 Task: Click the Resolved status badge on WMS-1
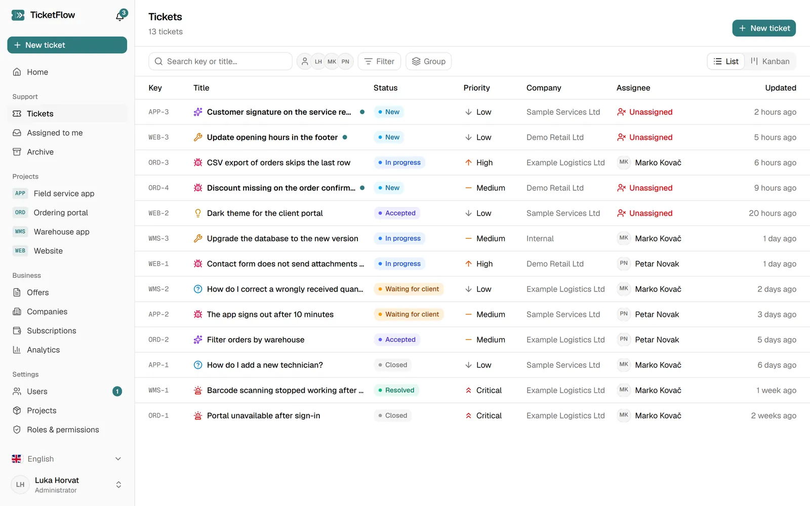(x=396, y=390)
